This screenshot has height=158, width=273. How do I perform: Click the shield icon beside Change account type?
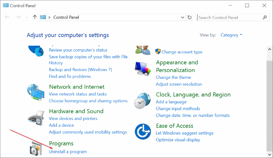[158, 52]
